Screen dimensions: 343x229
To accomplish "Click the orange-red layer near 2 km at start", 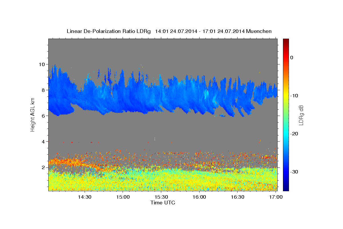I will [64, 162].
